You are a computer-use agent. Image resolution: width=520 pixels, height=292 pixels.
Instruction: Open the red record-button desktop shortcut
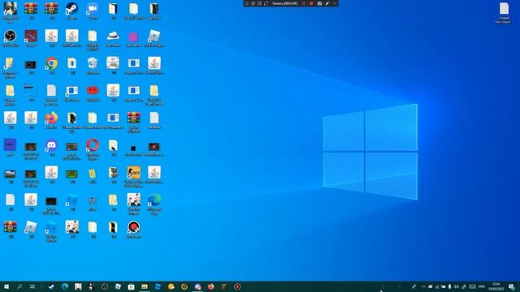pos(133,229)
